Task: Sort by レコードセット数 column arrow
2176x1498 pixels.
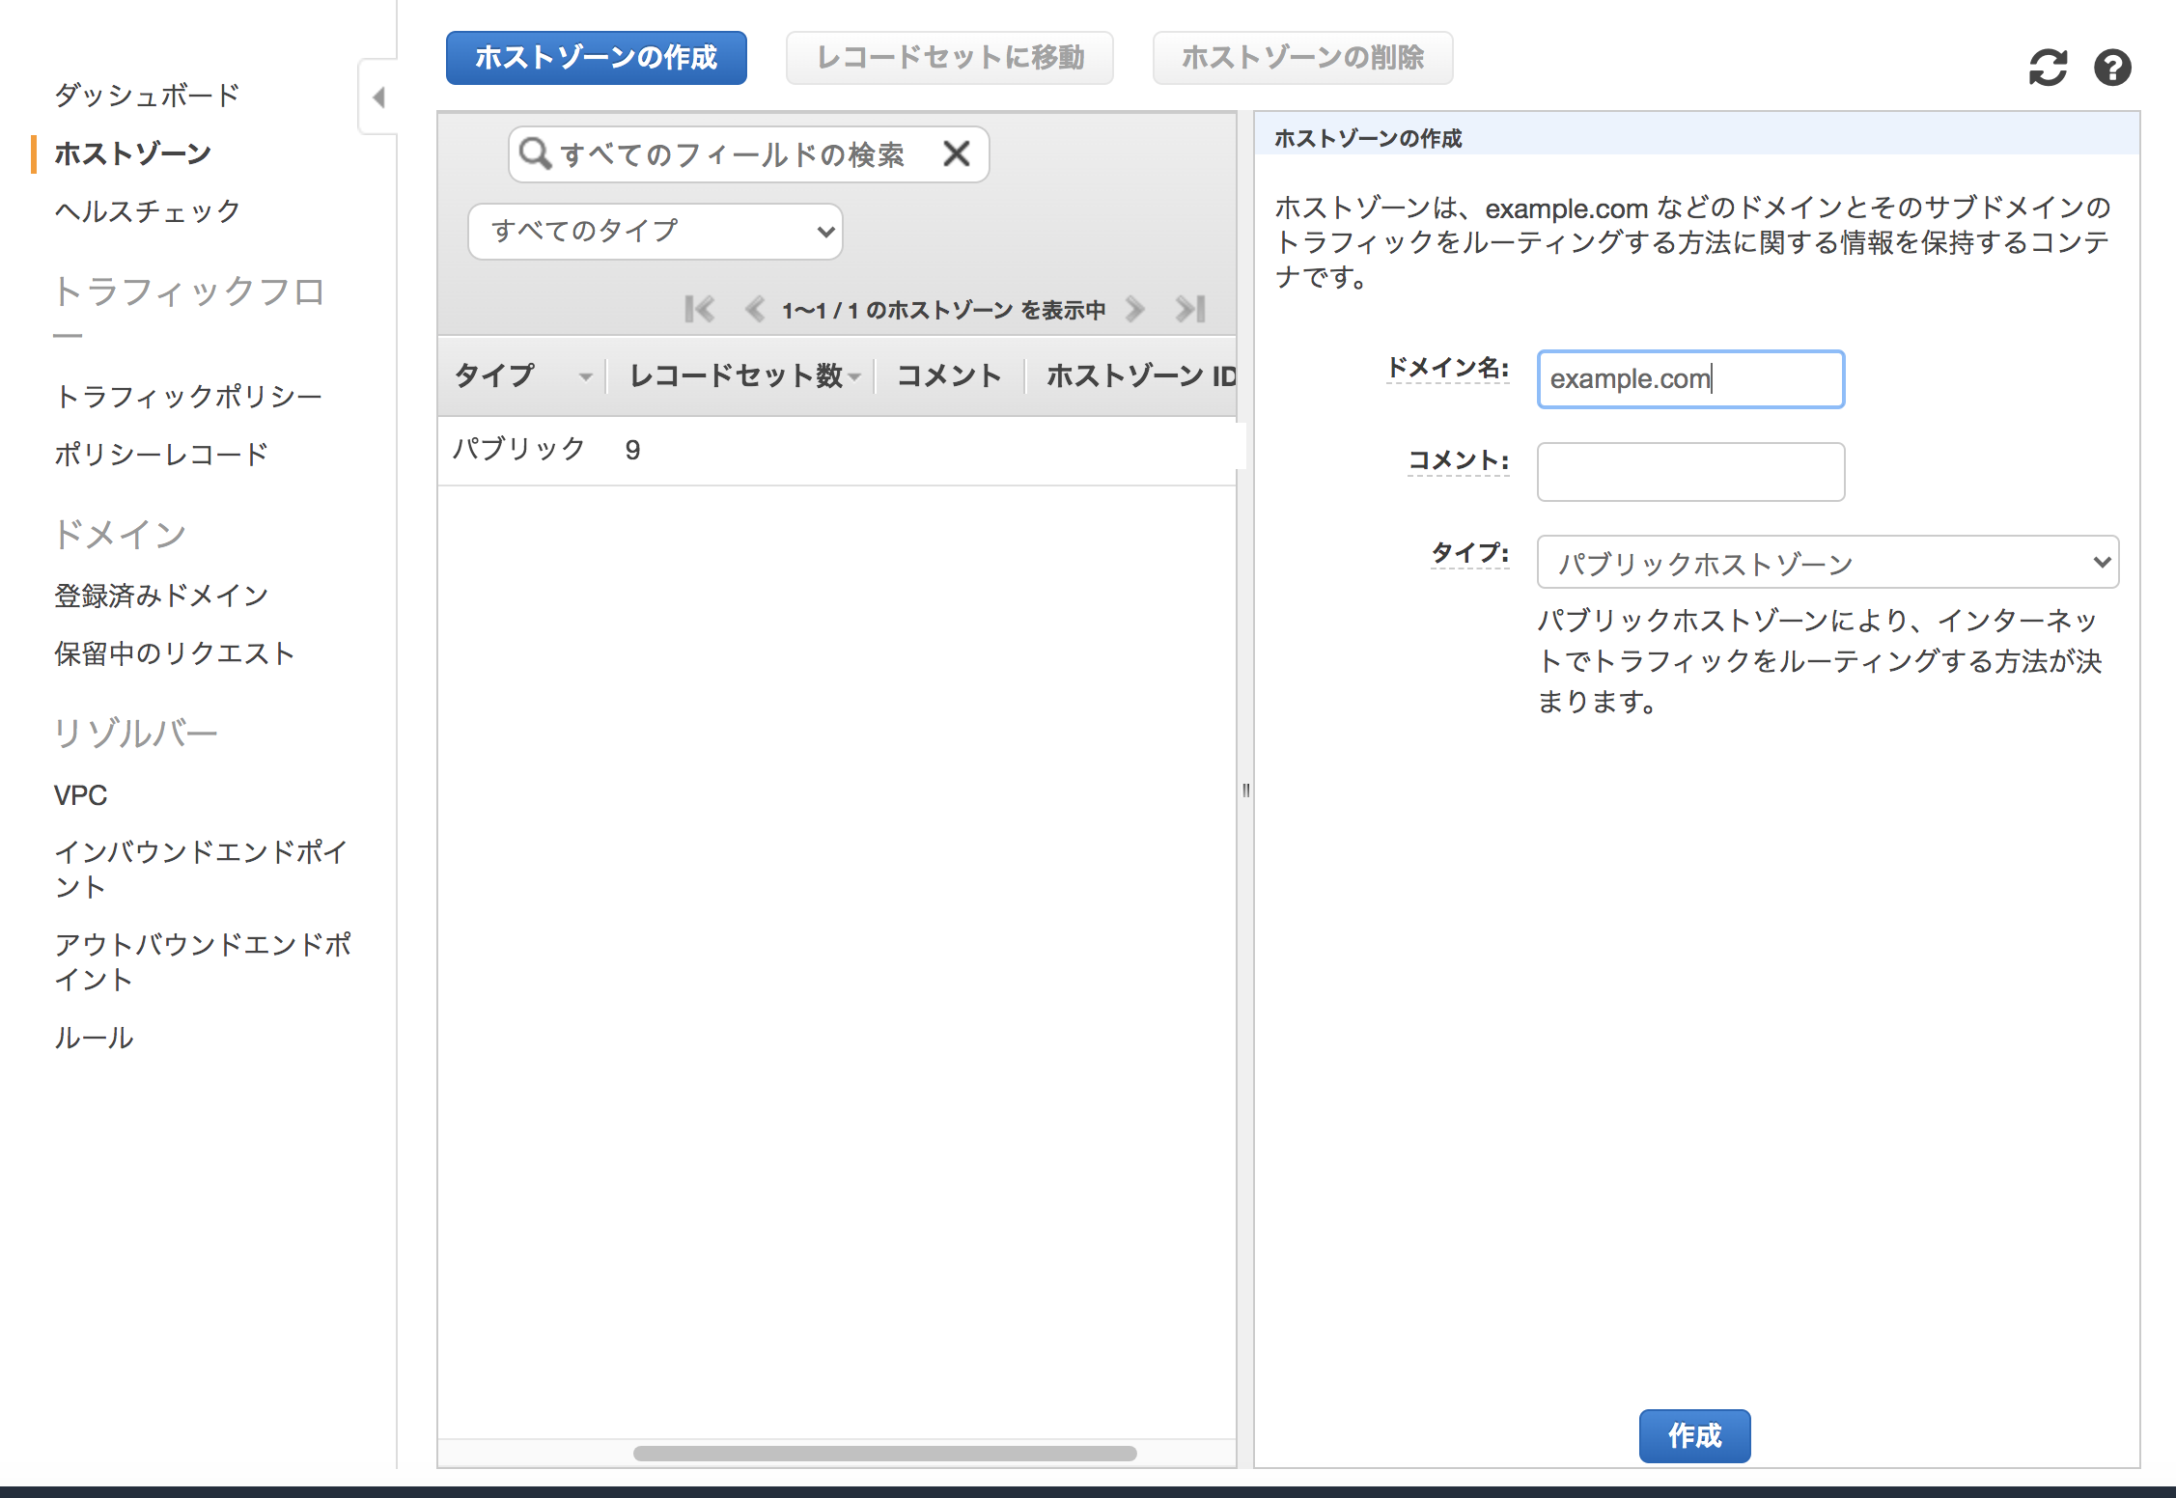Action: [854, 376]
